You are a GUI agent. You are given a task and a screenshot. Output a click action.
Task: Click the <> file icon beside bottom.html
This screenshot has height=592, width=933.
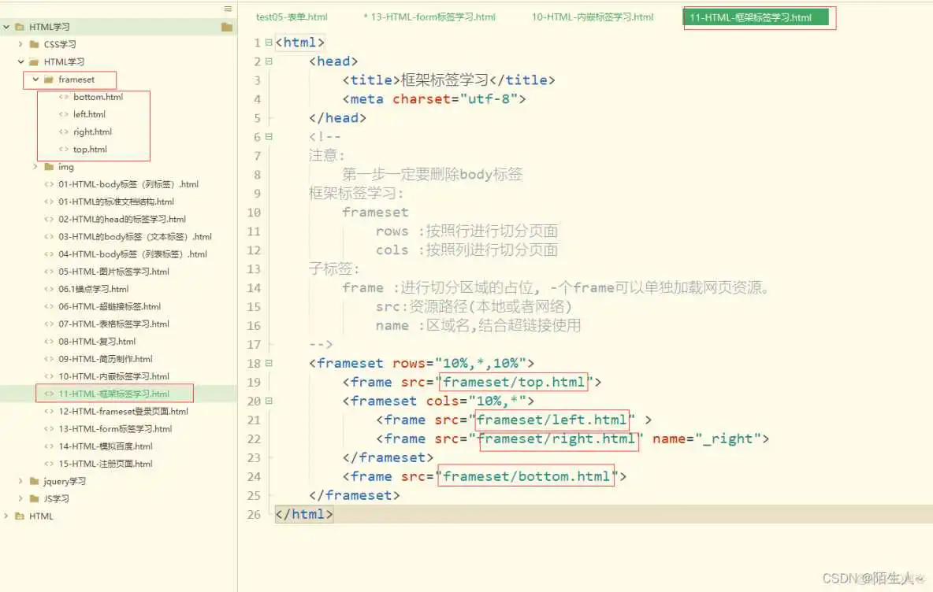63,97
